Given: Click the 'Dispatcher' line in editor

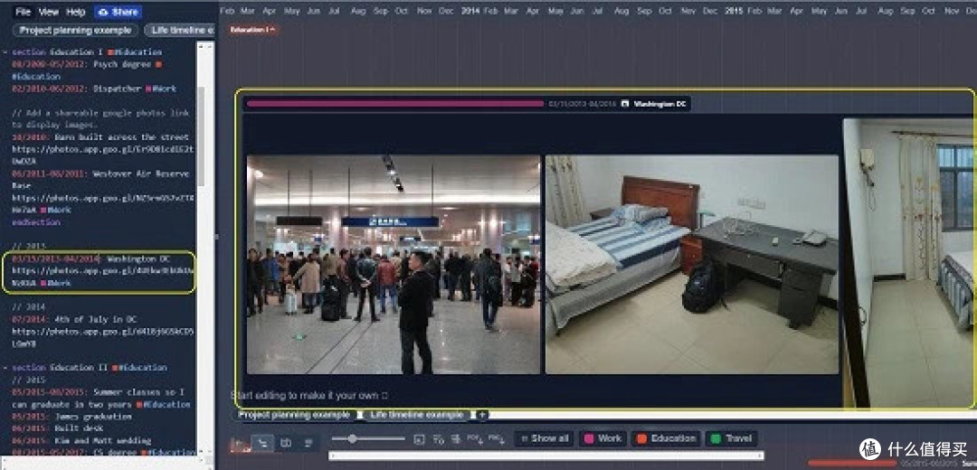Looking at the screenshot, I should pyautogui.click(x=93, y=89).
